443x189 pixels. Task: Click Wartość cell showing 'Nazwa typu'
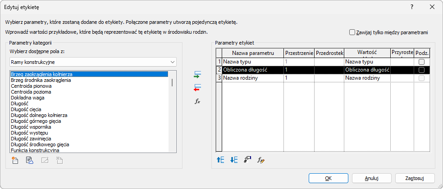(367, 62)
